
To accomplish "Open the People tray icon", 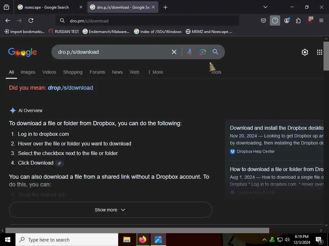I will [x=272, y=240].
